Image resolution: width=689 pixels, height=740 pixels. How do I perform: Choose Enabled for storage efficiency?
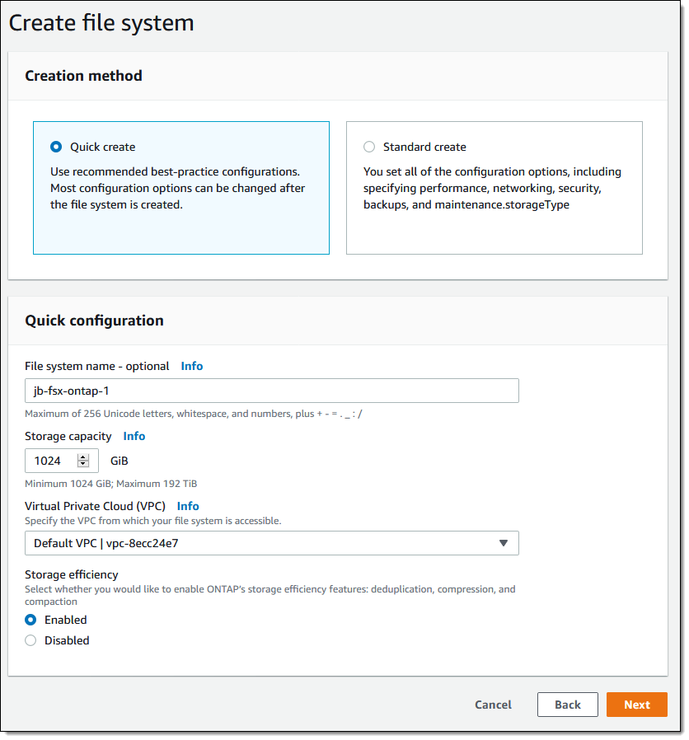pos(30,620)
